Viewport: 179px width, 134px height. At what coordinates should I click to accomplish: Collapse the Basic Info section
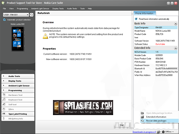click(x=176, y=24)
